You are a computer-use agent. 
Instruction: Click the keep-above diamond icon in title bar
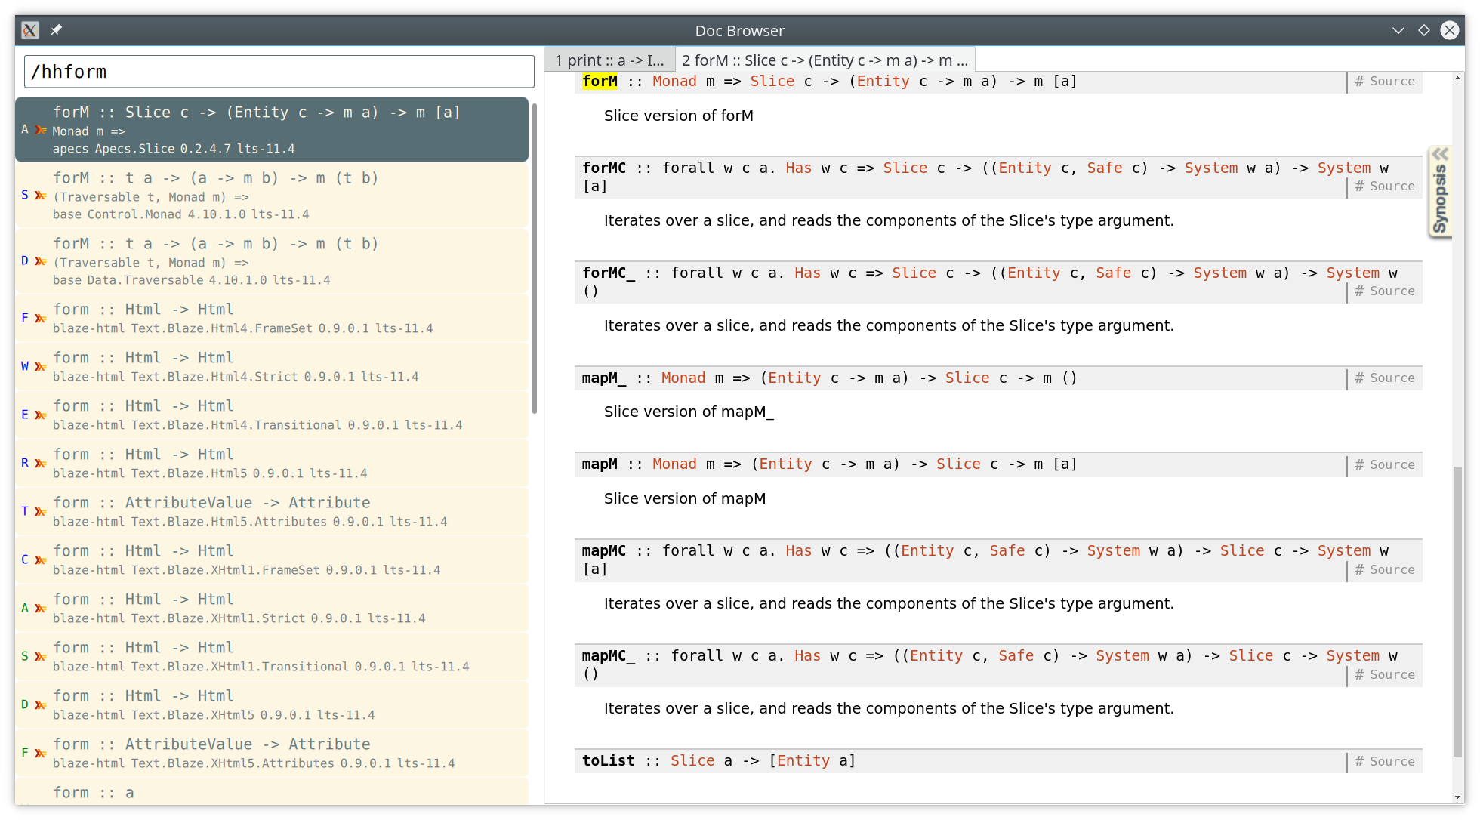(x=1424, y=30)
